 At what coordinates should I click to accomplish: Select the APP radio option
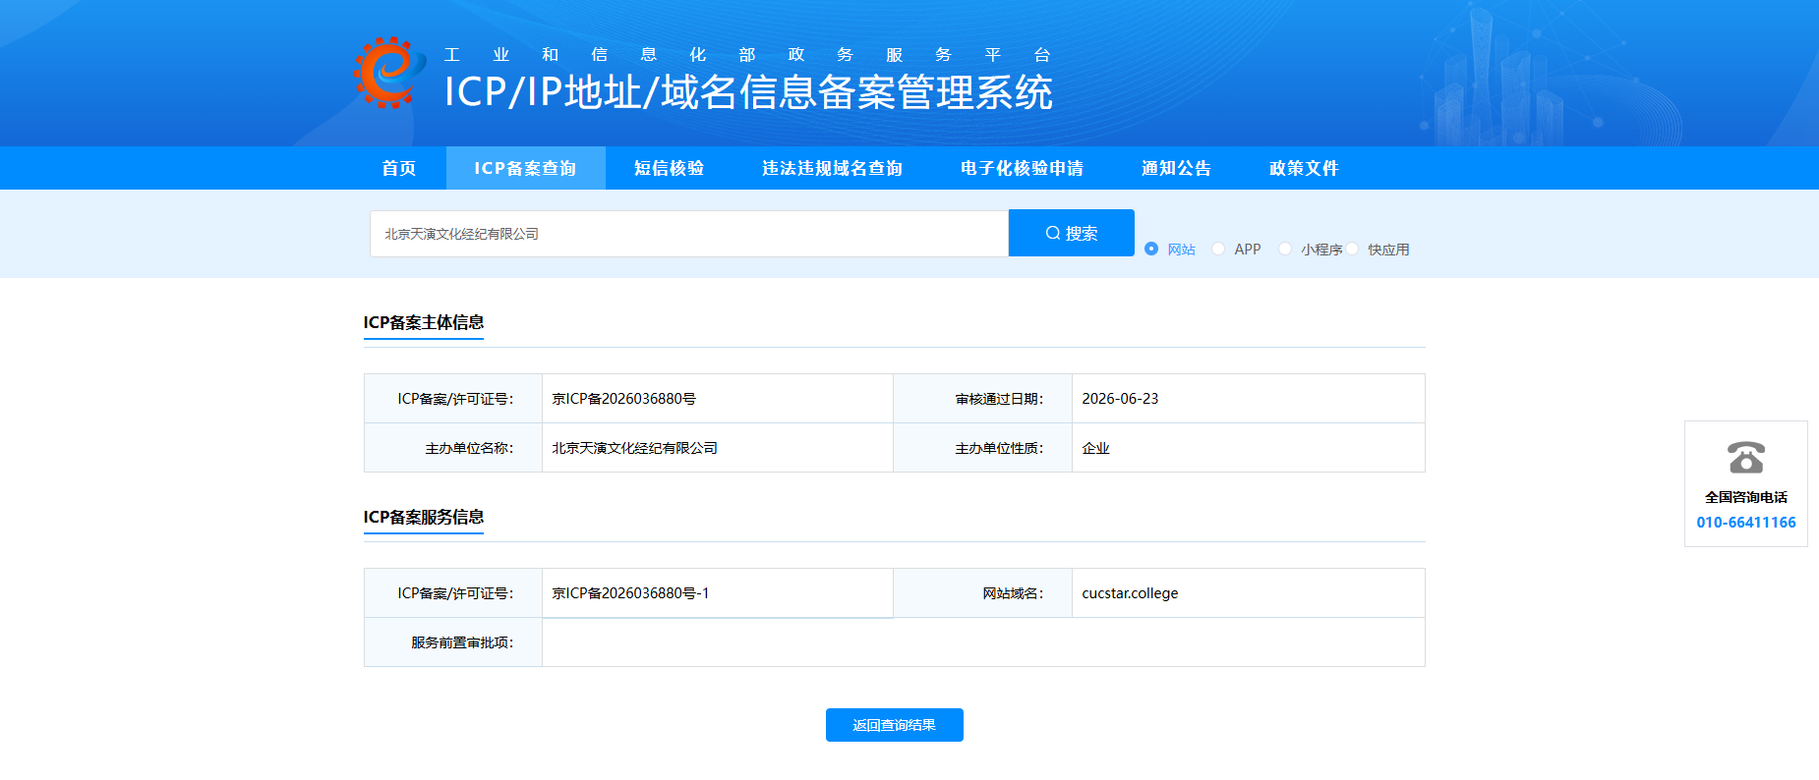click(x=1218, y=249)
